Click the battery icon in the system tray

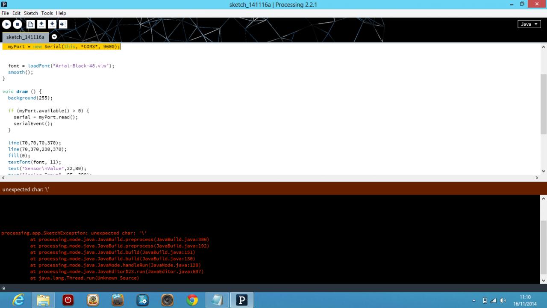tap(485, 300)
